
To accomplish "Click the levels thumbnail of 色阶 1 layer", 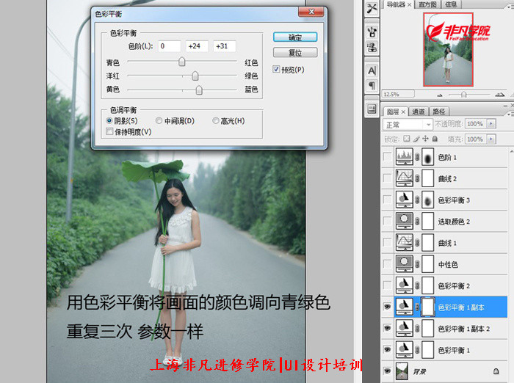I will (404, 156).
